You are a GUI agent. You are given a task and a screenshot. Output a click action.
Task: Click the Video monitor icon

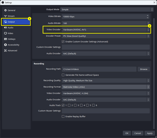pyautogui.click(x=5, y=33)
